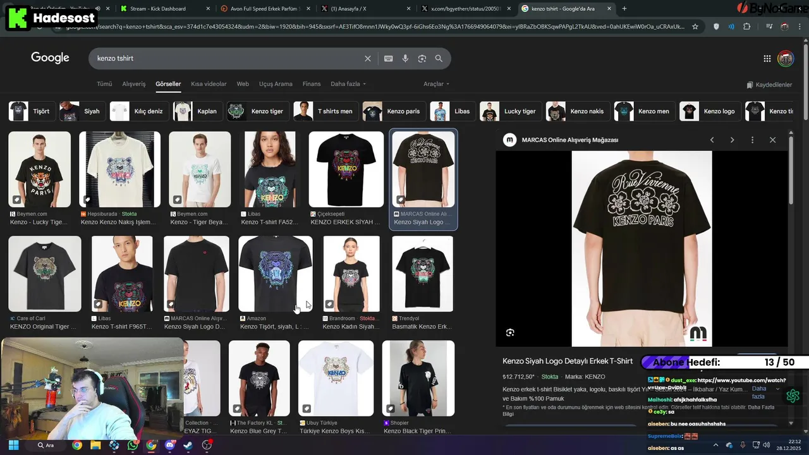Open the browser extensions puzzle icon

tap(747, 27)
